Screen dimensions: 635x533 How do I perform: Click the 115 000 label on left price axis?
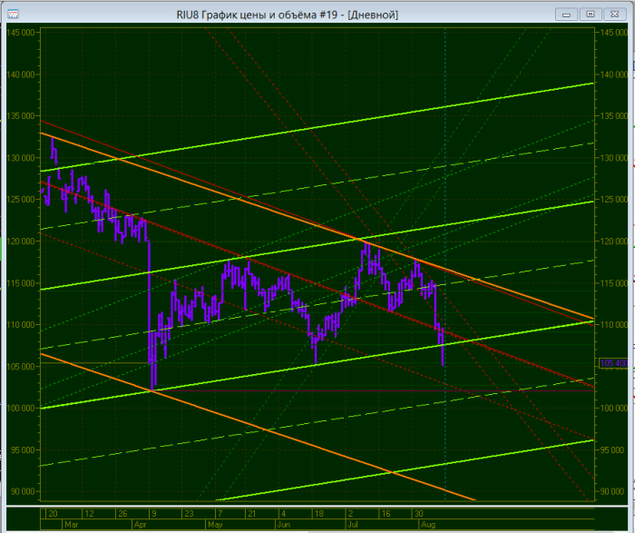(x=21, y=283)
